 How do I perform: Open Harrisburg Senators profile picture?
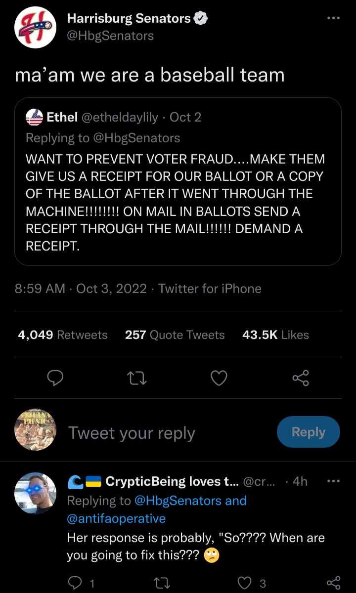click(x=35, y=27)
